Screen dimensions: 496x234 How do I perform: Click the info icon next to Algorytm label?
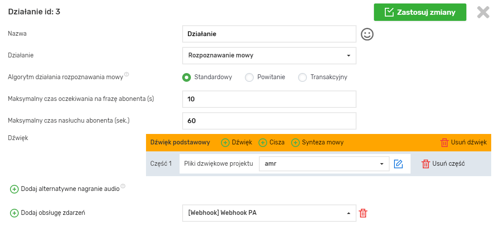click(x=126, y=75)
